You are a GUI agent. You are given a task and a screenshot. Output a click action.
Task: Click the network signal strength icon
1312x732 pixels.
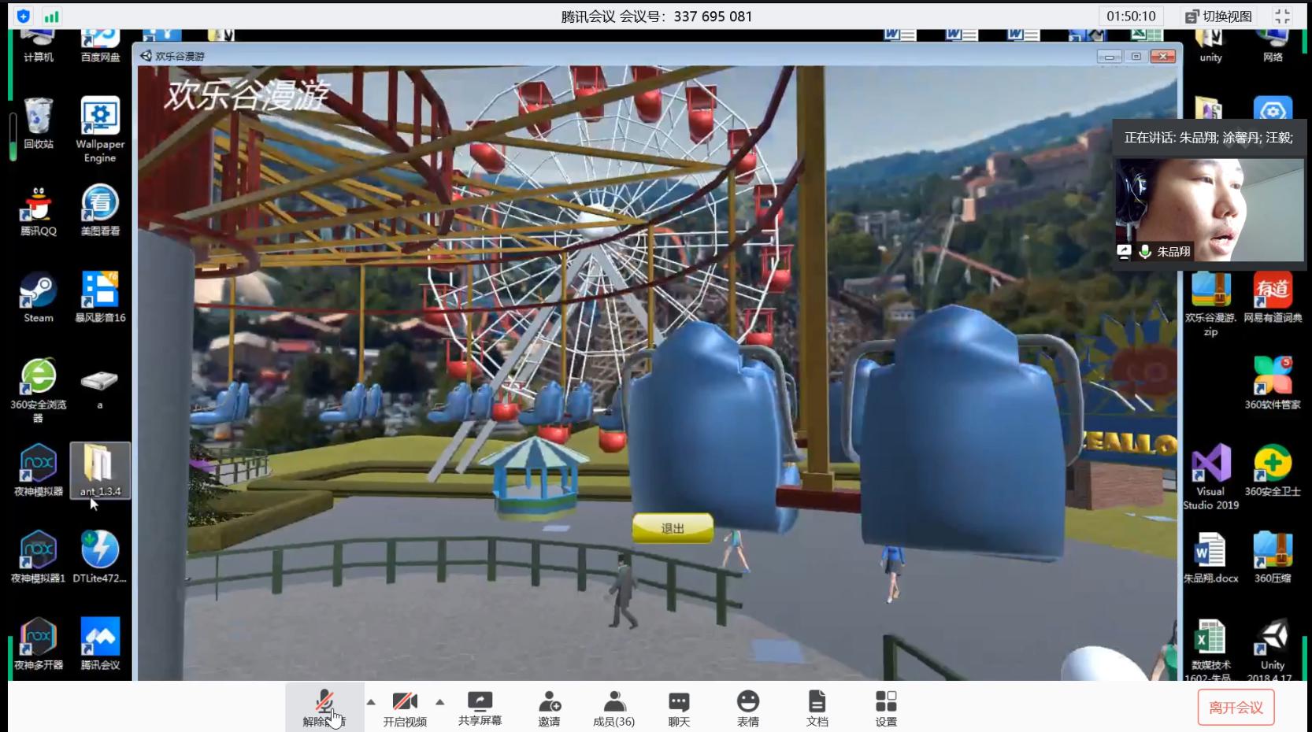[52, 17]
